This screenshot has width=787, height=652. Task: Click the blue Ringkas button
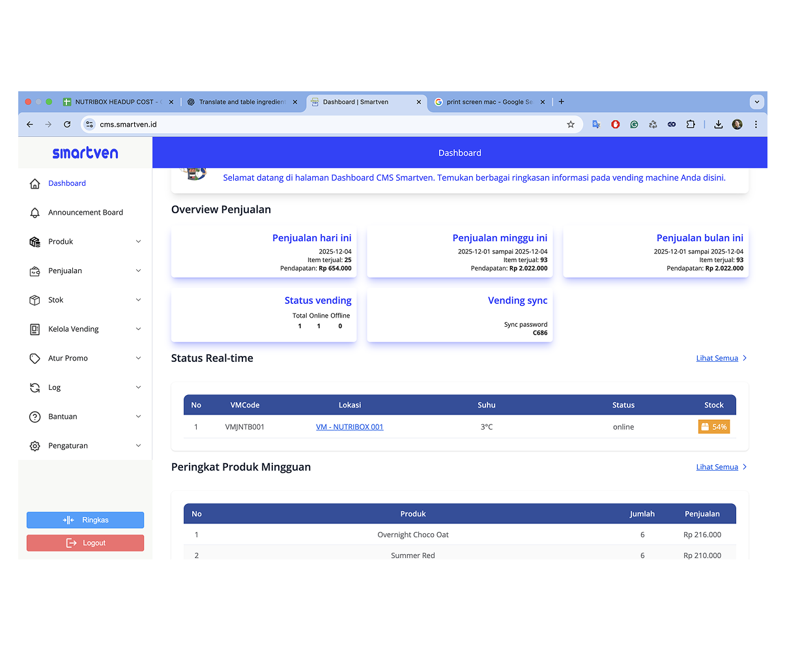85,520
